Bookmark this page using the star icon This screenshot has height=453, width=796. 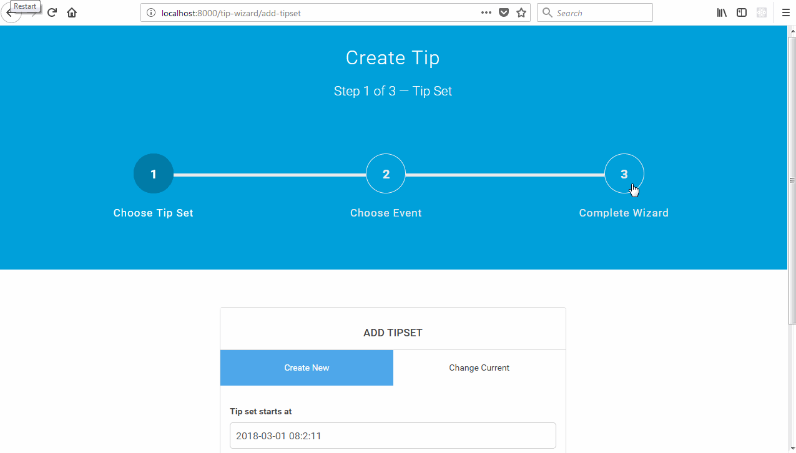(x=521, y=12)
